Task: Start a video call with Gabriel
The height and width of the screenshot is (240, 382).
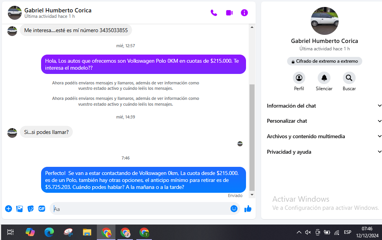Action: click(x=229, y=13)
